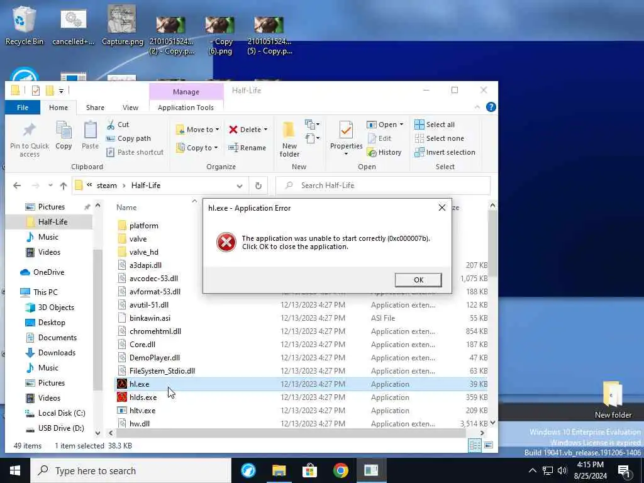Click Rename in the Organize group

click(247, 147)
